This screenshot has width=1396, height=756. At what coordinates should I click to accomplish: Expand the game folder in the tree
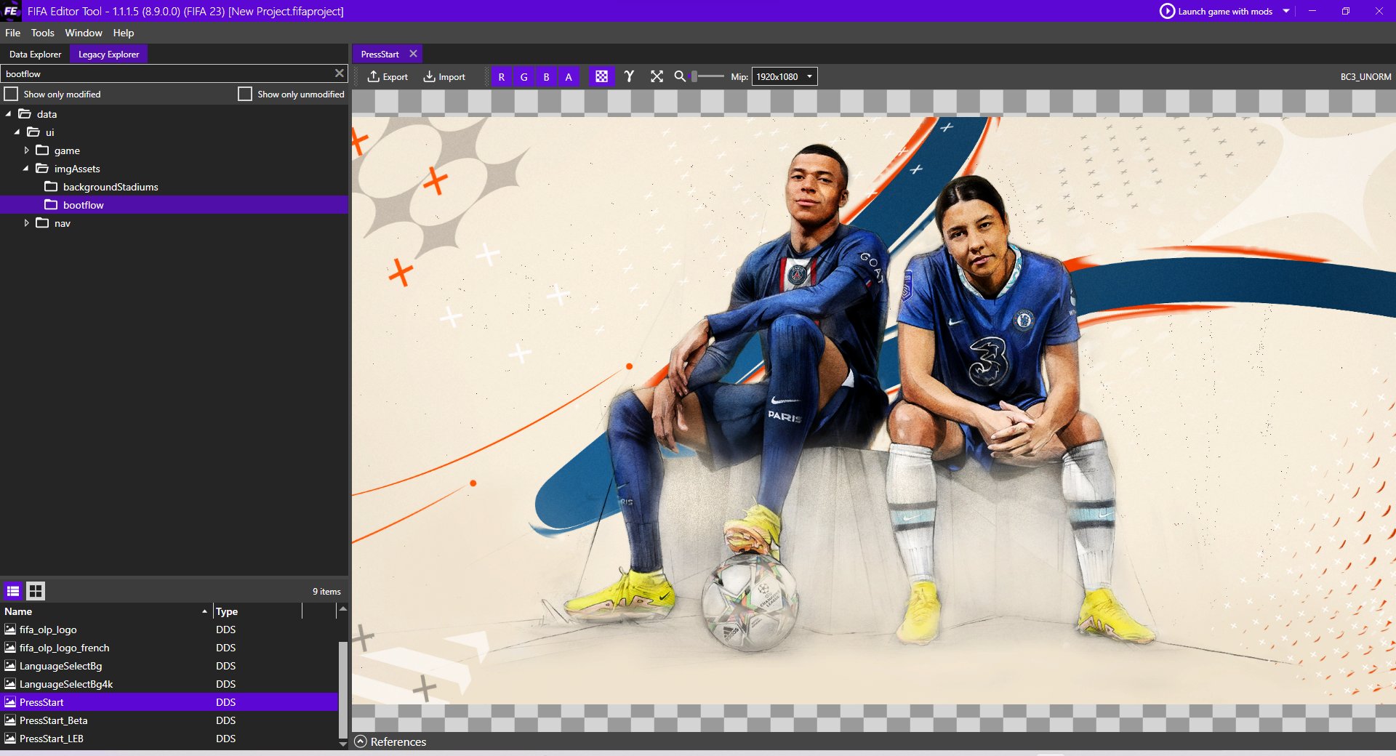point(27,150)
